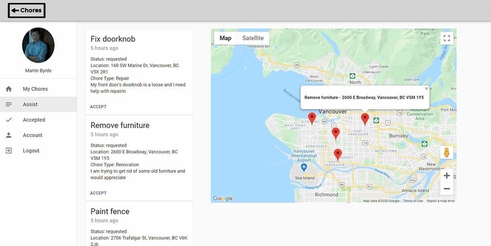Click the home icon beside My Chores
Viewport: 491px width, 246px height.
click(9, 89)
